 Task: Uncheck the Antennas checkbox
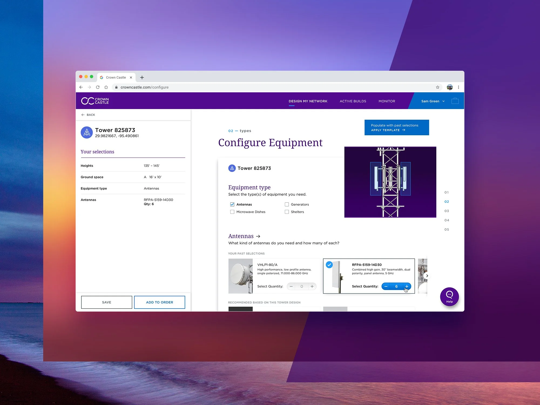(232, 204)
